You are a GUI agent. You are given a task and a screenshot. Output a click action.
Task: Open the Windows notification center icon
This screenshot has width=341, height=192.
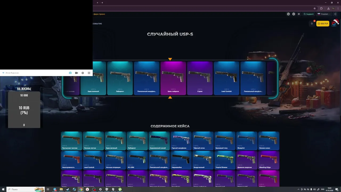(337, 189)
